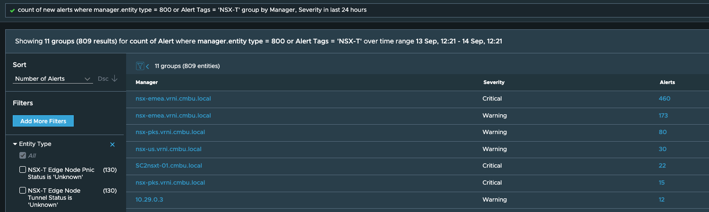Click the 173 warning alerts count
The width and height of the screenshot is (709, 212).
tap(663, 116)
